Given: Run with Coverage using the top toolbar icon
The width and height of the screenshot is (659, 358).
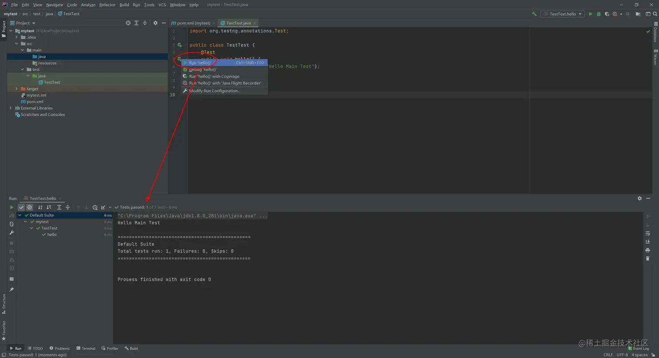Looking at the screenshot, I should (x=607, y=14).
